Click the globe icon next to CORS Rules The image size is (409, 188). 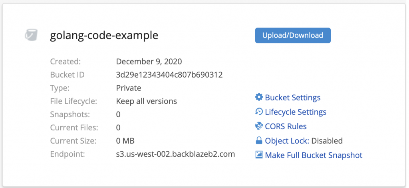tap(259, 126)
